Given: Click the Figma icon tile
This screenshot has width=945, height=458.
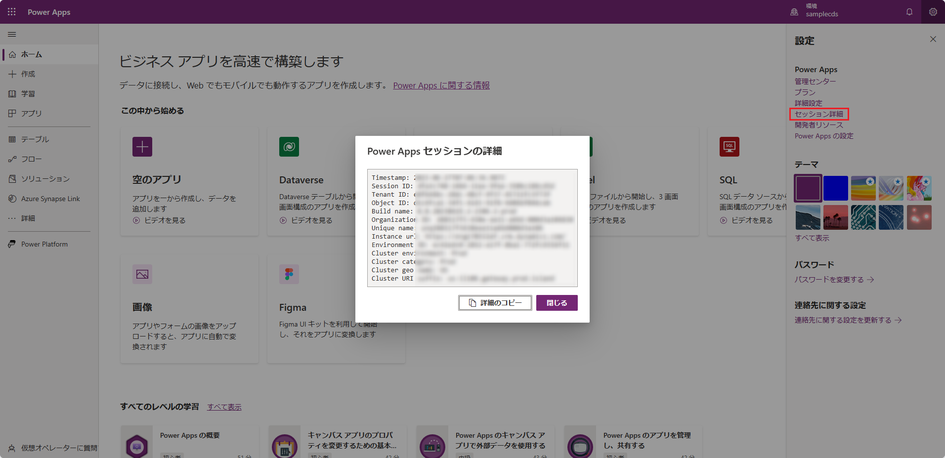Looking at the screenshot, I should pos(289,274).
